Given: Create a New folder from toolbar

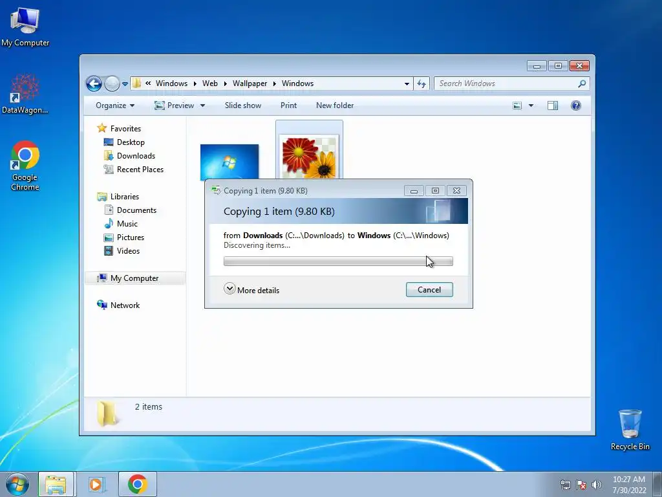Looking at the screenshot, I should (x=335, y=105).
